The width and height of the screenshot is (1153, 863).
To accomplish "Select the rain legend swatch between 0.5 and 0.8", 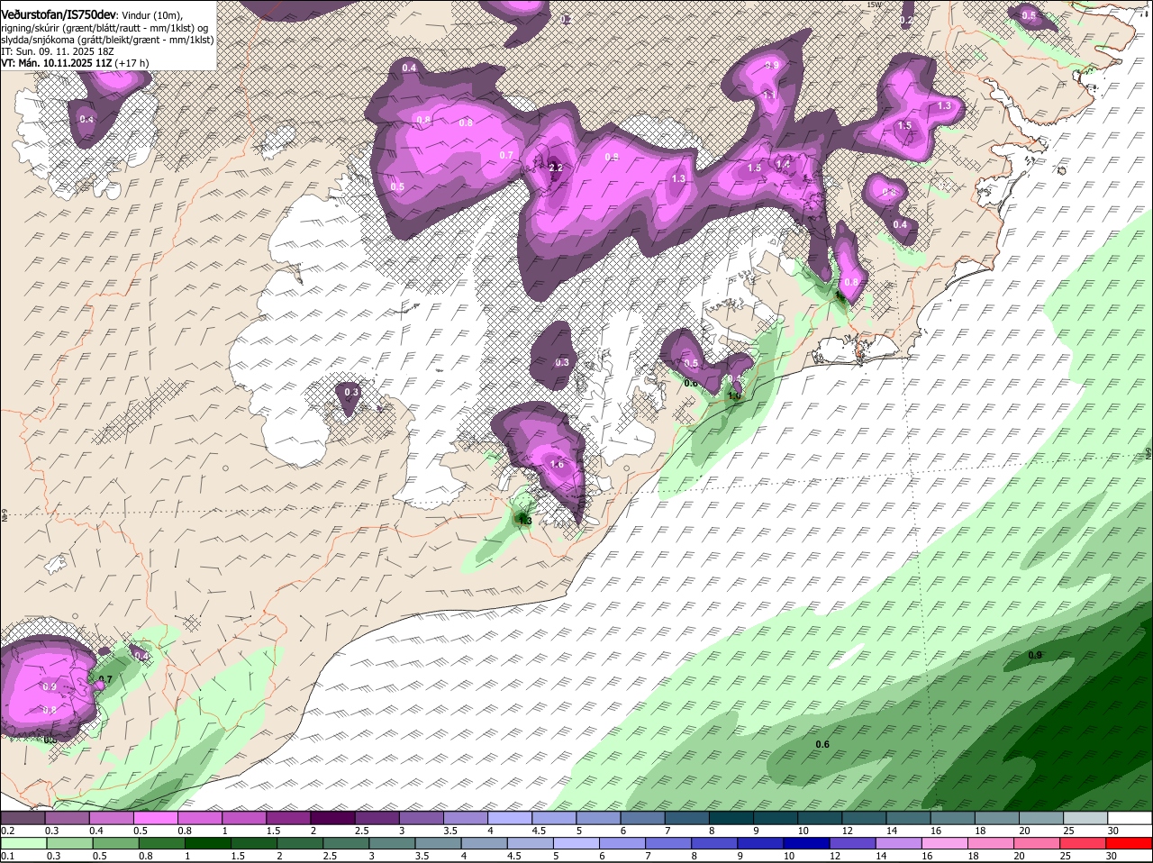I will tap(117, 843).
